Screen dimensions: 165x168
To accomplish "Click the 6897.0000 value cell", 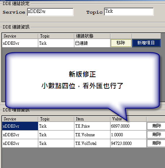I will tap(128, 126).
